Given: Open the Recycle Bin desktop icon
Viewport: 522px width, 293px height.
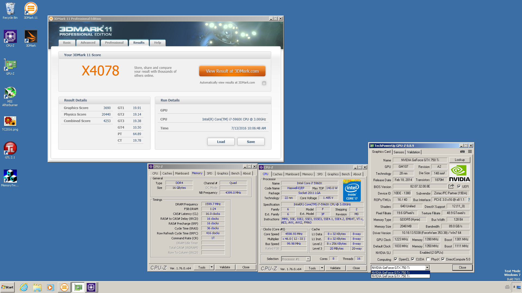Looking at the screenshot, I should tap(10, 11).
